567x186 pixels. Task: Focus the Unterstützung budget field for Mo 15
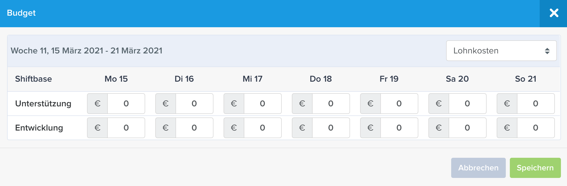(126, 104)
